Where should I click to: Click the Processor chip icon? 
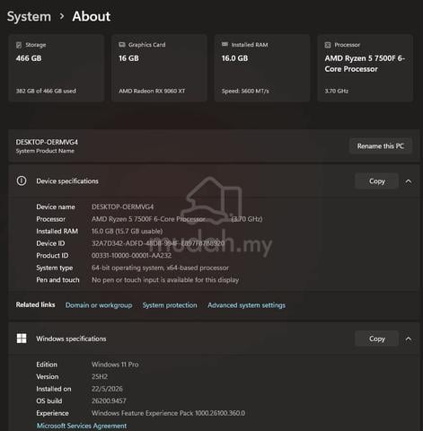(328, 45)
